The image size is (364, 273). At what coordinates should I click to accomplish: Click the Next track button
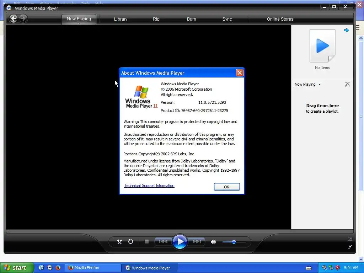[x=196, y=242]
